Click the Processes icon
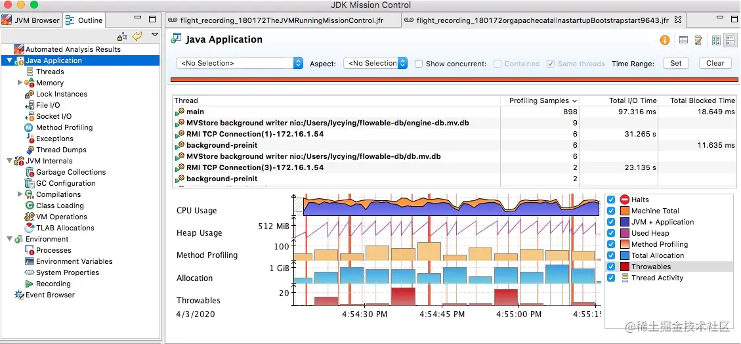 [30, 250]
